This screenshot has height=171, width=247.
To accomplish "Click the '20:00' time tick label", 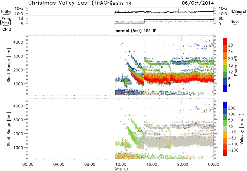I will click(x=183, y=165).
